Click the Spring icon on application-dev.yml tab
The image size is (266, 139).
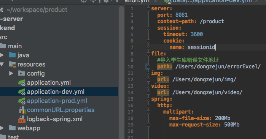(168, 2)
